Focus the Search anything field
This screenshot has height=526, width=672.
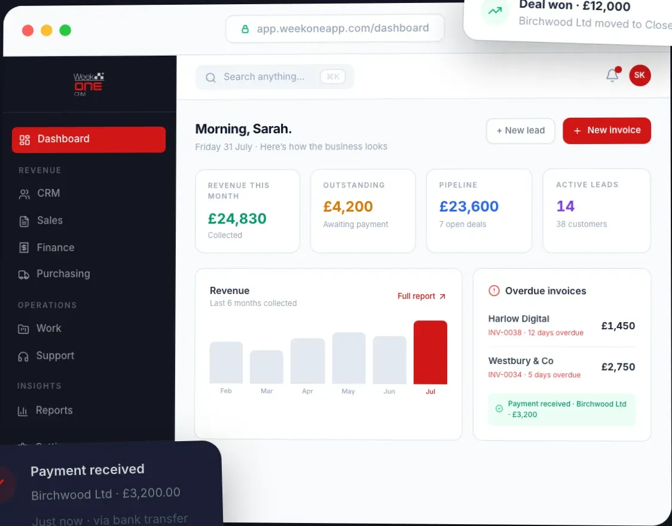click(274, 77)
